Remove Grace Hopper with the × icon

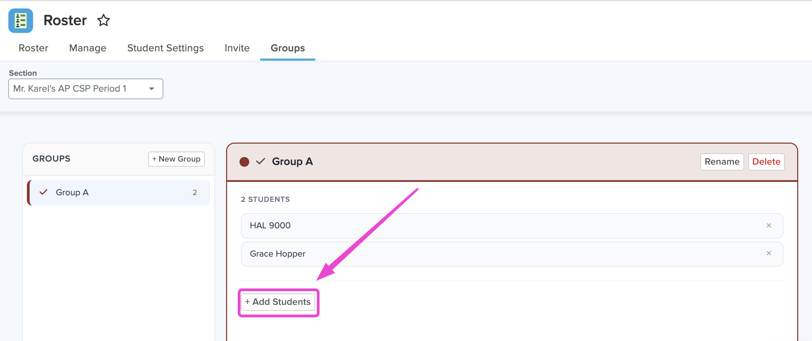769,254
